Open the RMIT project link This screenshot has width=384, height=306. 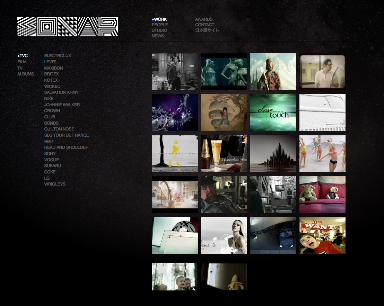tap(49, 141)
